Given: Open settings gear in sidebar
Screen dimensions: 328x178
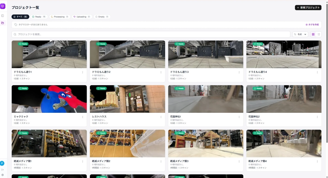Looking at the screenshot, I should tap(2, 175).
